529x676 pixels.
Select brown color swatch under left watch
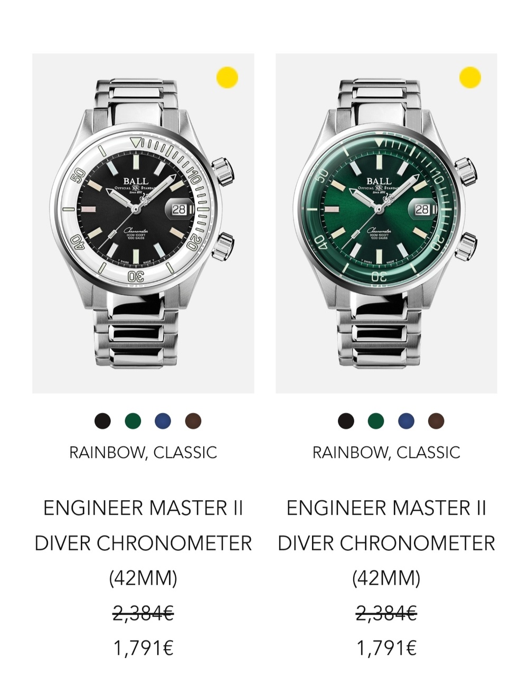(x=193, y=421)
